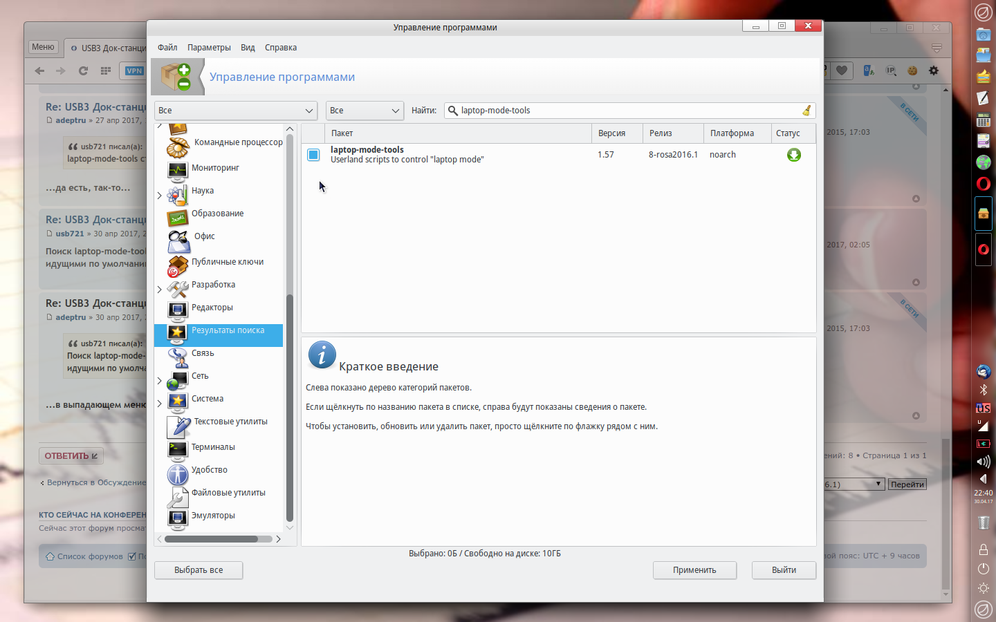Image resolution: width=996 pixels, height=622 pixels.
Task: Click the Перейти button in the forum
Action: pos(907,484)
